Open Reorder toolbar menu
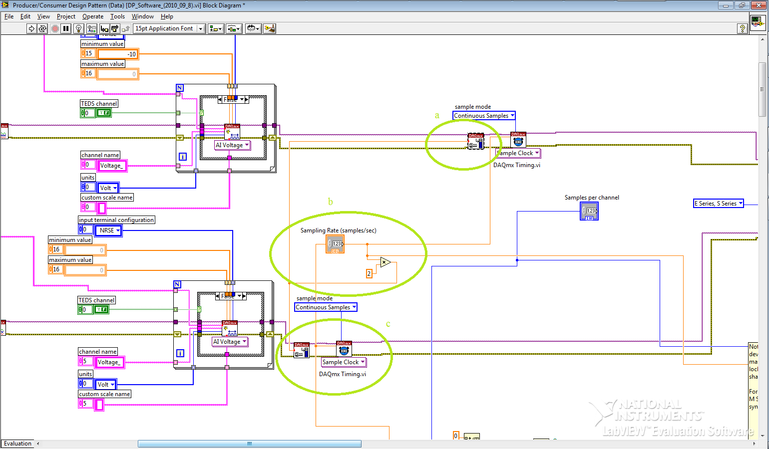 pyautogui.click(x=253, y=28)
